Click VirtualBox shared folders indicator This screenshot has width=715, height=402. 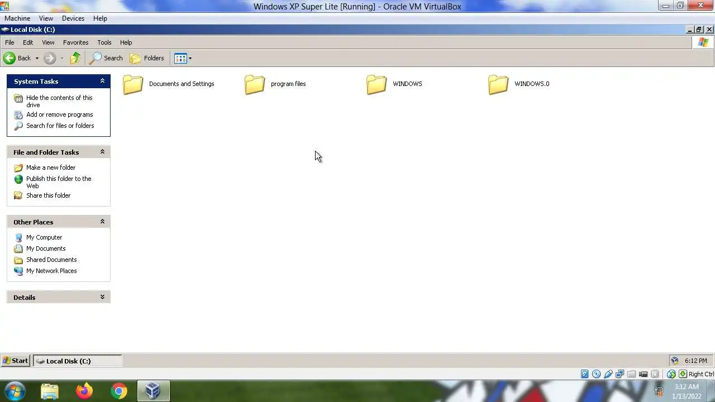point(631,374)
